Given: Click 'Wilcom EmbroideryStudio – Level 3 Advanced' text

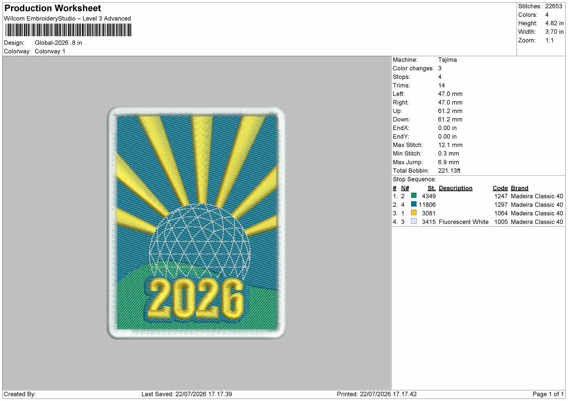Looking at the screenshot, I should point(67,18).
